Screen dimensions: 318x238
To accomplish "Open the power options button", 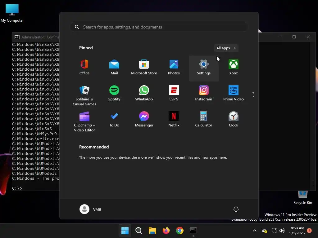I will pyautogui.click(x=236, y=209).
